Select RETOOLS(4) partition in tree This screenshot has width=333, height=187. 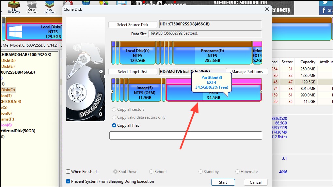tap(11, 102)
